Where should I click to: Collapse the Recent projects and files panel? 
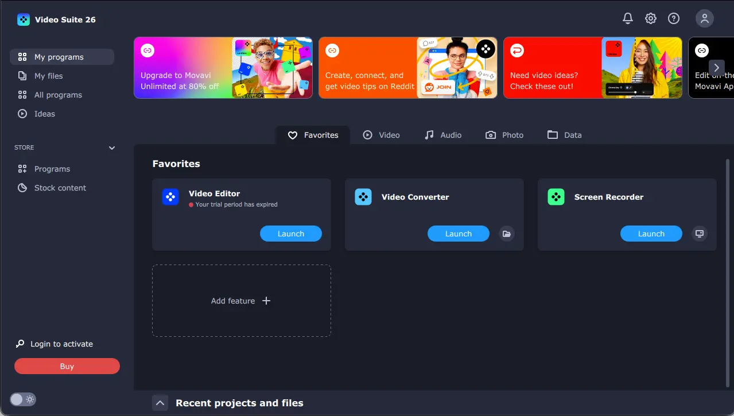tap(160, 402)
